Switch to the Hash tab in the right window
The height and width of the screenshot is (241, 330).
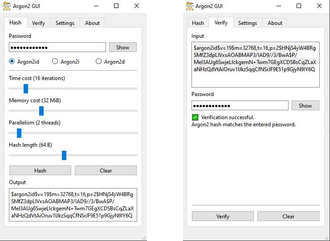tap(198, 23)
